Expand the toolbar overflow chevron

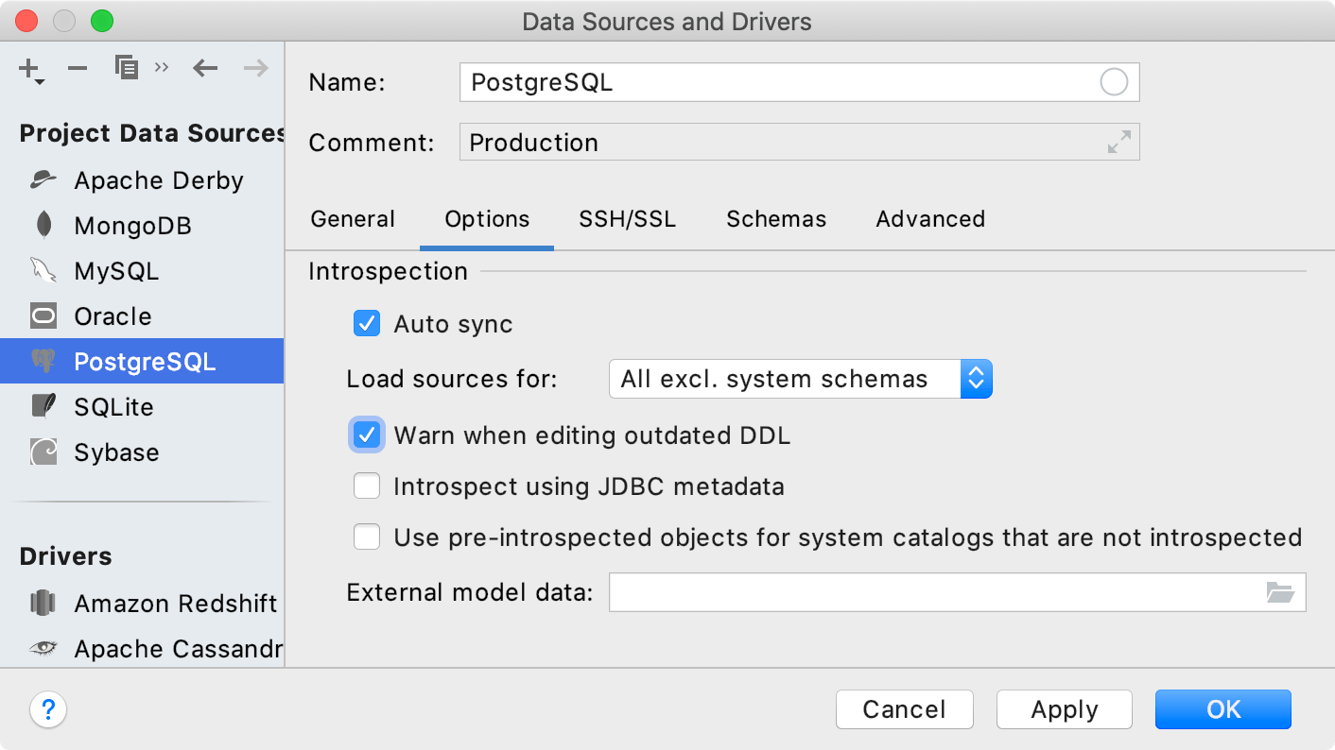pyautogui.click(x=161, y=64)
